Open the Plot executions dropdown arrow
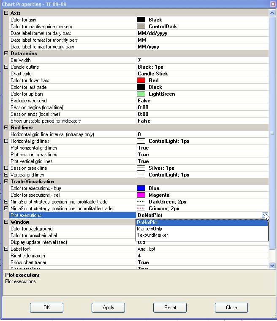The width and height of the screenshot is (277, 321). pos(265,215)
